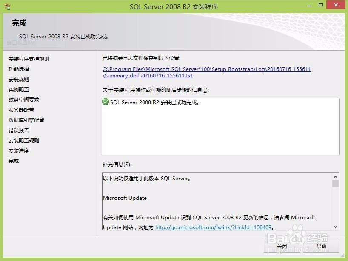
Task: Click the 完成 step in sidebar
Action: [x=14, y=161]
